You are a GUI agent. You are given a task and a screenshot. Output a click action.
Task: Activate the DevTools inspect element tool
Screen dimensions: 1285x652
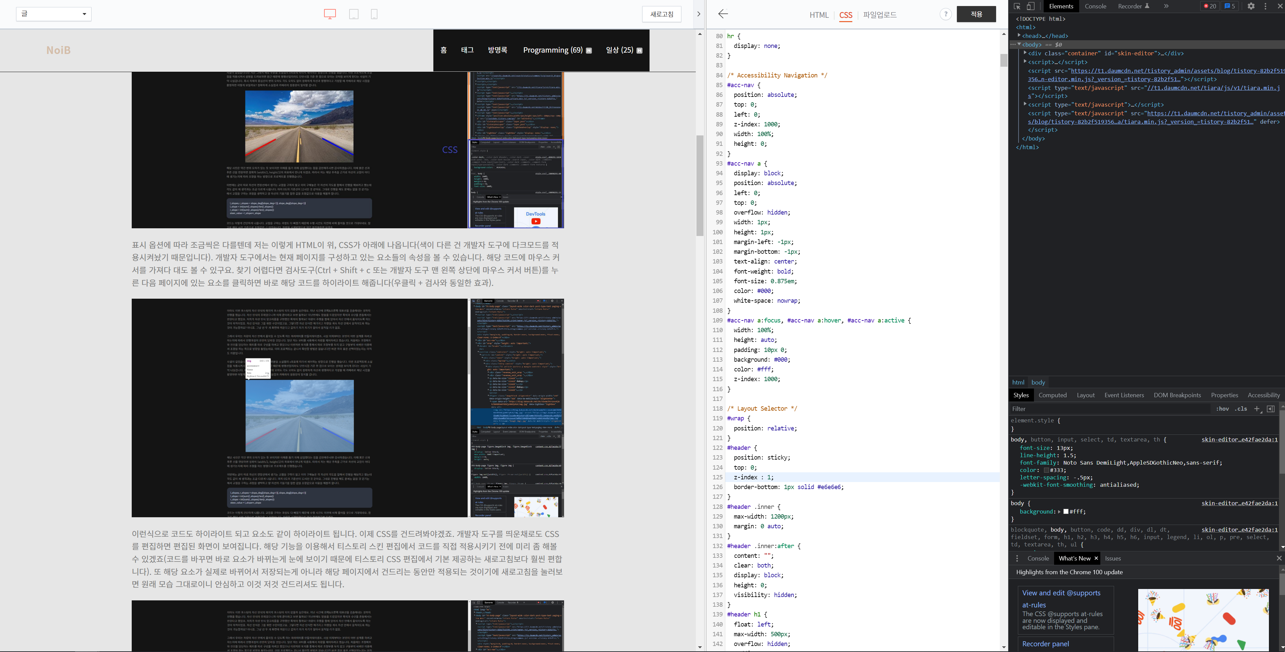1017,6
